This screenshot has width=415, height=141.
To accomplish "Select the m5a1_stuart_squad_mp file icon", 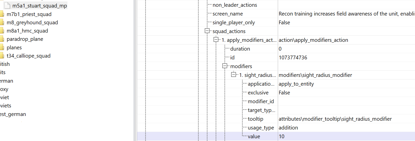I will tap(8, 6).
